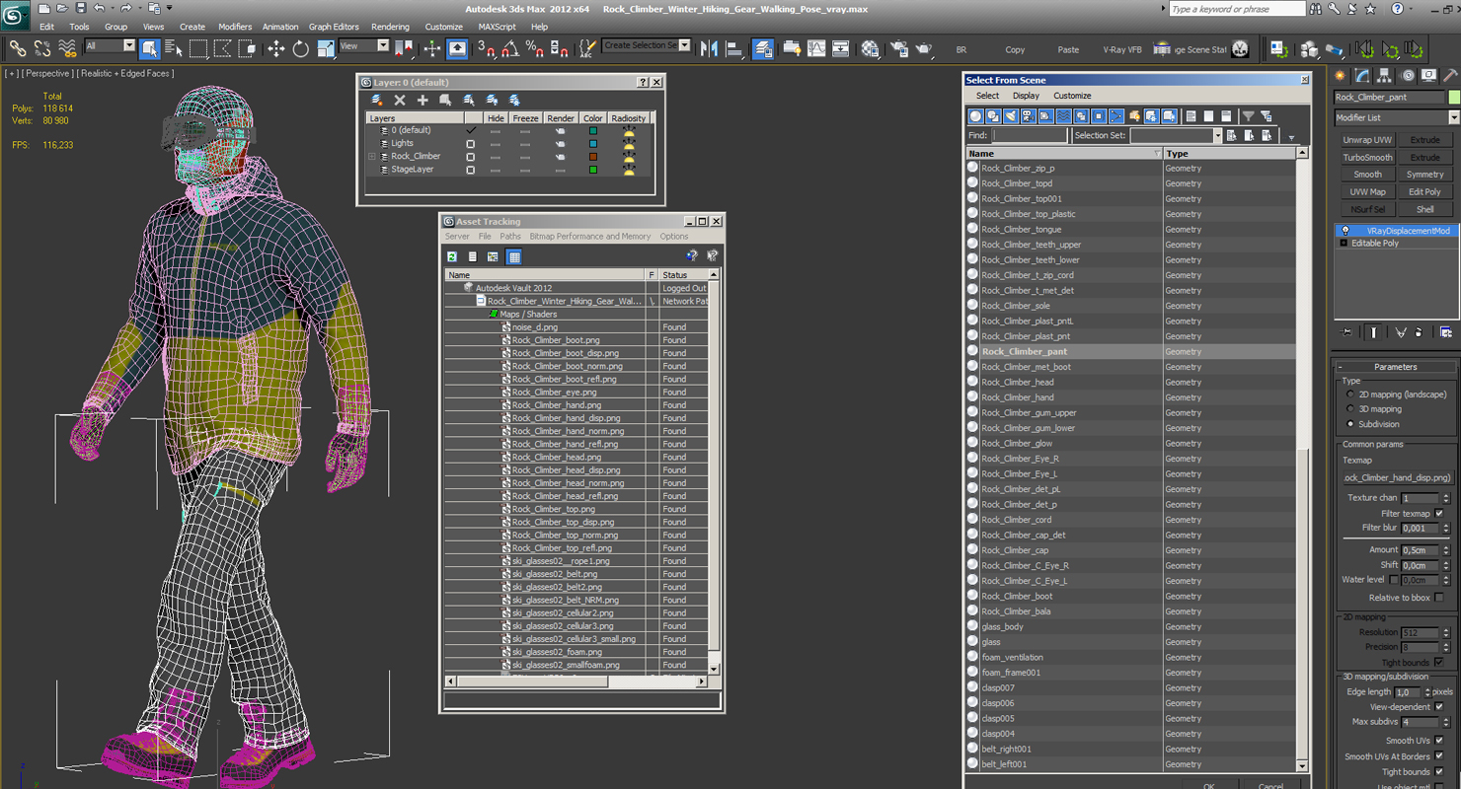Toggle Display Geometry filter in Select From Scene
The image size is (1461, 789).
click(975, 116)
